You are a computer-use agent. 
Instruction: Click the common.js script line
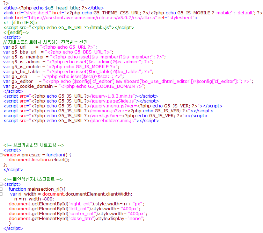click(x=108, y=111)
